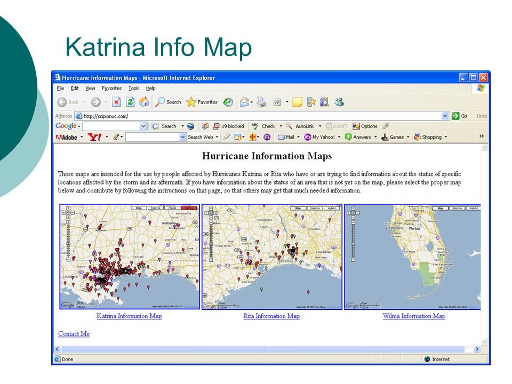Follow the Rita Information Map link
The width and height of the screenshot is (512, 384).
(x=271, y=316)
